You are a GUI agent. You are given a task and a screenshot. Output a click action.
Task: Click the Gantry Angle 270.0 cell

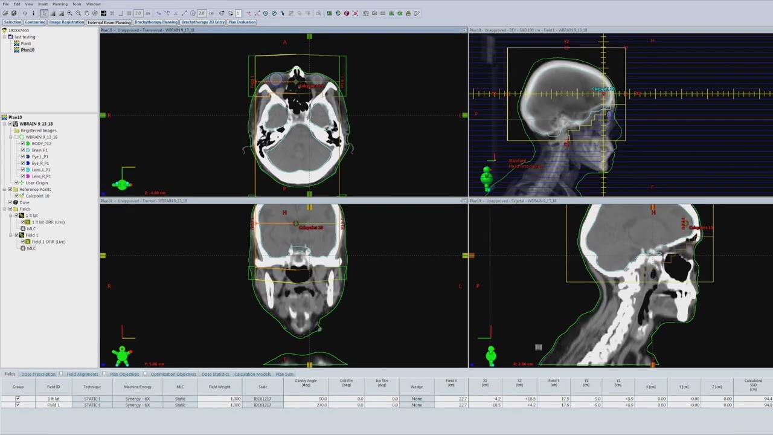[x=306, y=405]
